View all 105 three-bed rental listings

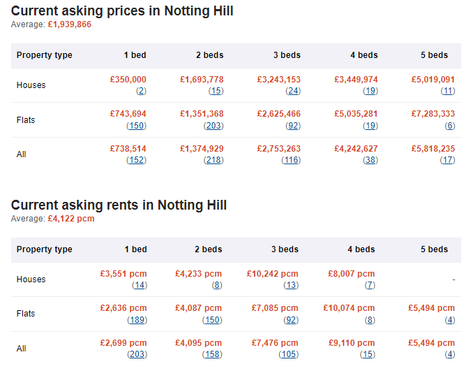pyautogui.click(x=288, y=354)
